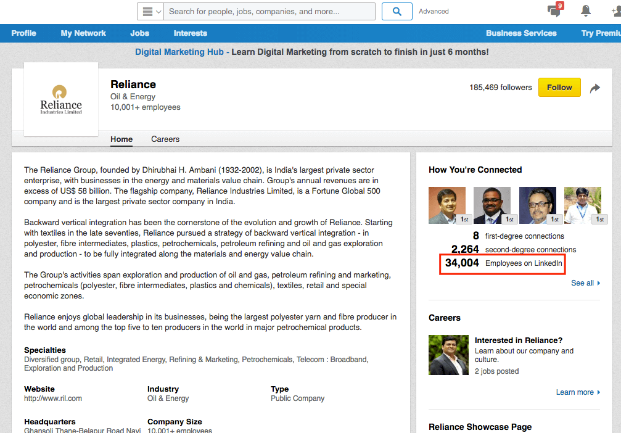Open 2,264 second-degree connections link

point(514,250)
